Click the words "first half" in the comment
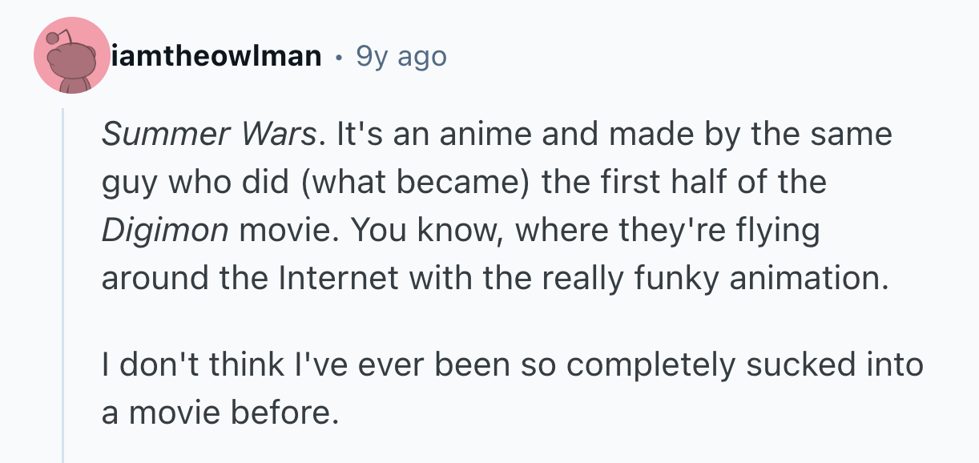Image resolution: width=979 pixels, height=463 pixels. point(667,182)
